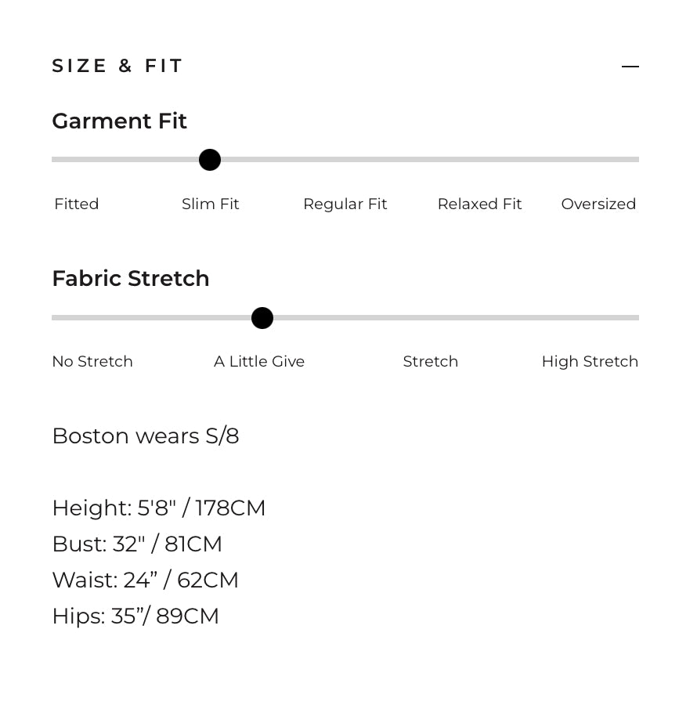Select the Relaxed Fit label
The image size is (697, 705).
[x=479, y=204]
